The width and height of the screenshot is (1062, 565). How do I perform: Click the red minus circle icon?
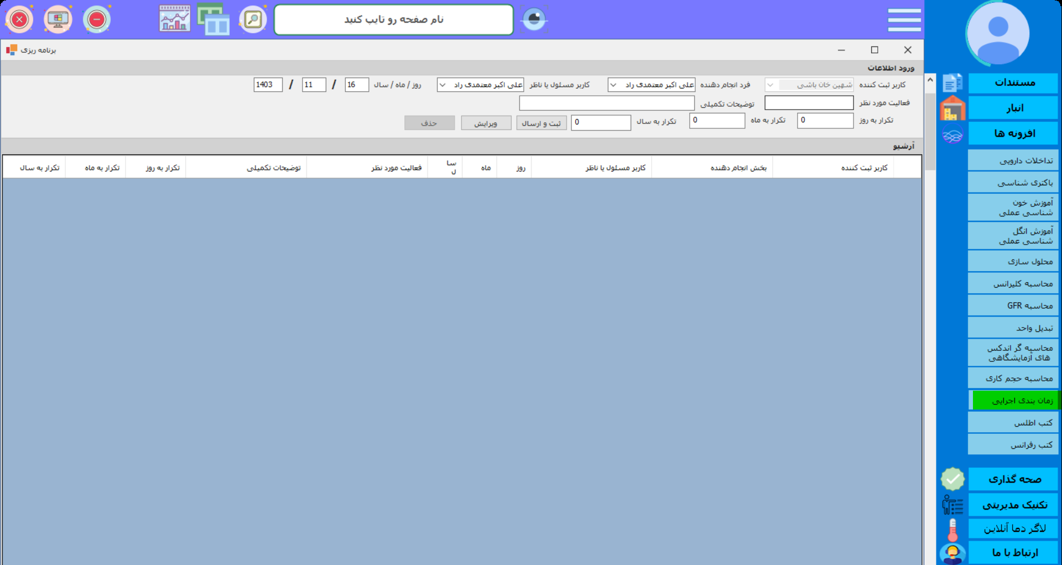(97, 20)
